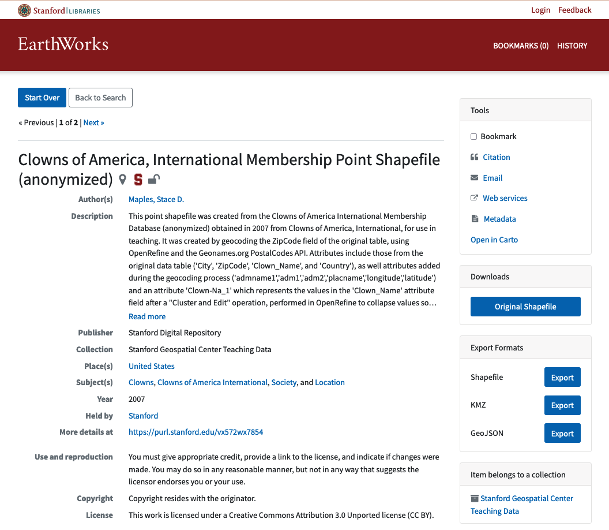Open Web services link
Viewport: 609px width, 530px height.
click(x=505, y=198)
